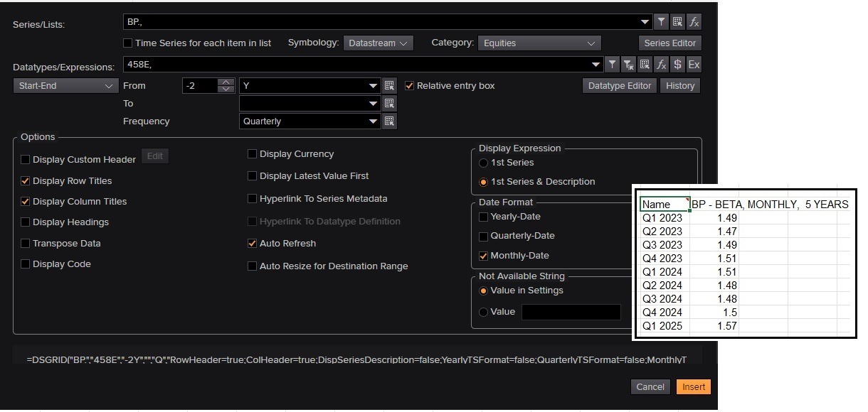Click cell picker icon next to From field
Screen dimensions: 868x412
tap(389, 86)
